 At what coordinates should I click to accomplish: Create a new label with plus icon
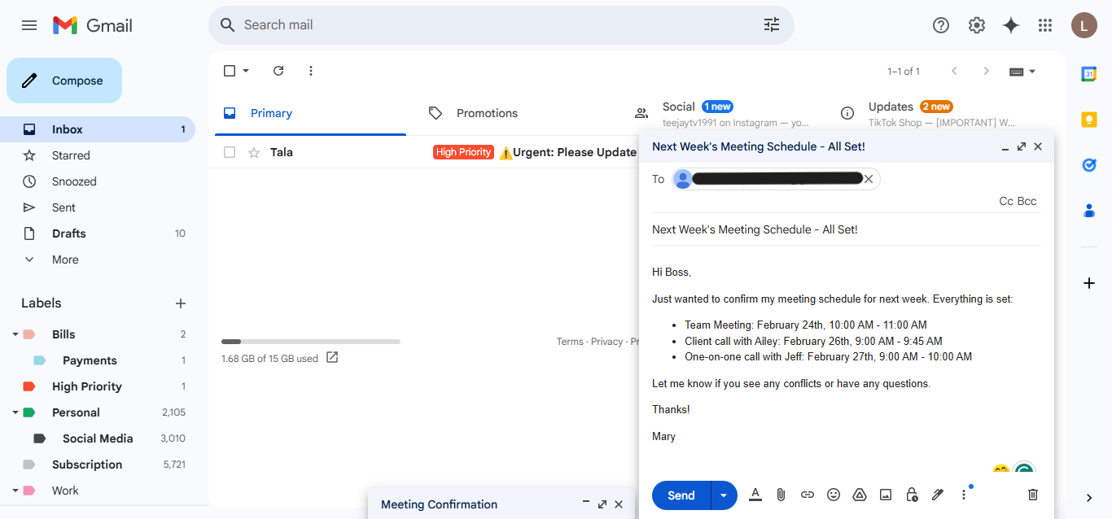181,303
